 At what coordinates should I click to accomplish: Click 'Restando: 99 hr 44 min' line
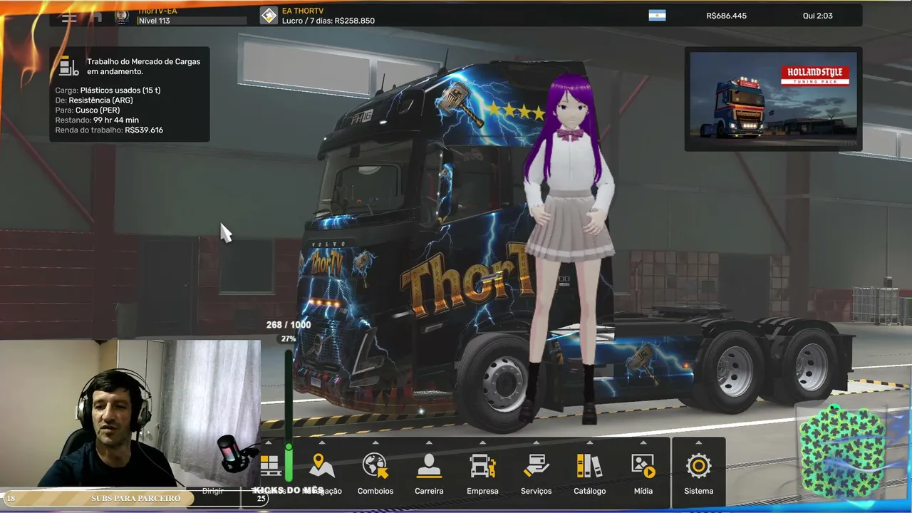coord(97,120)
